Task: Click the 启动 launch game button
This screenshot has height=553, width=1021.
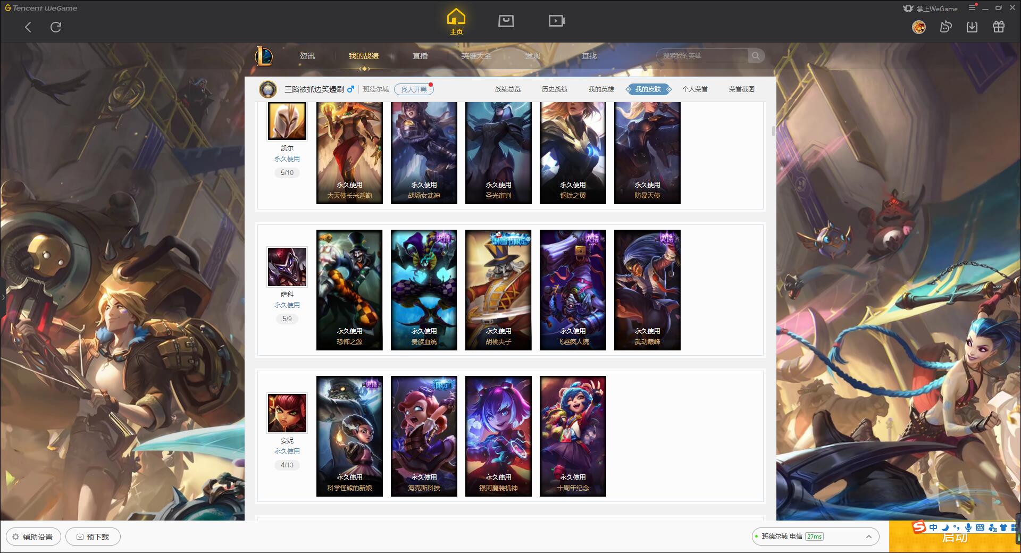Action: (955, 538)
